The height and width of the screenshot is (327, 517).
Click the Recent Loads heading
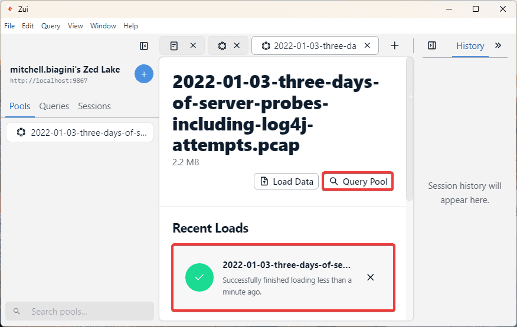[210, 228]
